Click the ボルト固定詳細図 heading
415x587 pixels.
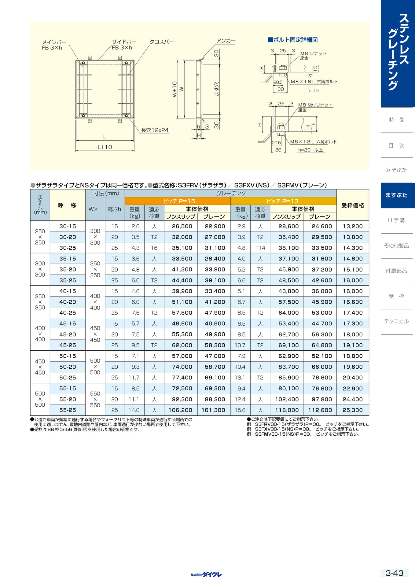pos(293,40)
